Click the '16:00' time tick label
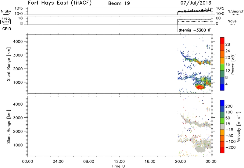Viewport: 244px width, 168px height. pos(150,162)
